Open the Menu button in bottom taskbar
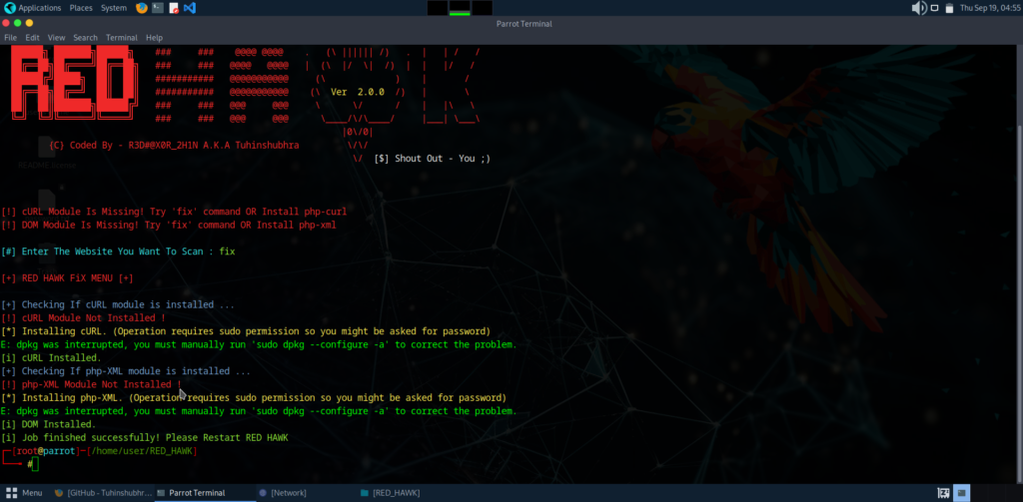Image resolution: width=1023 pixels, height=502 pixels. pyautogui.click(x=24, y=493)
